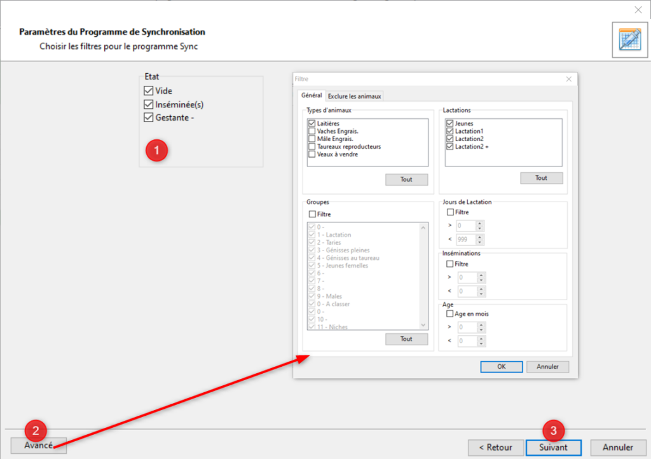Select the Général tab

tap(312, 95)
